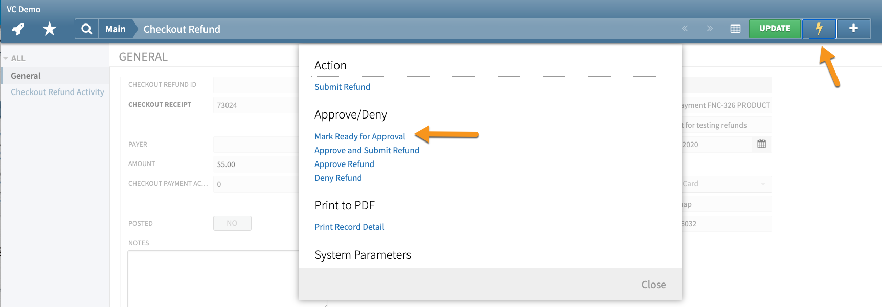
Task: Open Checkout Refund Activity section
Action: tap(57, 92)
